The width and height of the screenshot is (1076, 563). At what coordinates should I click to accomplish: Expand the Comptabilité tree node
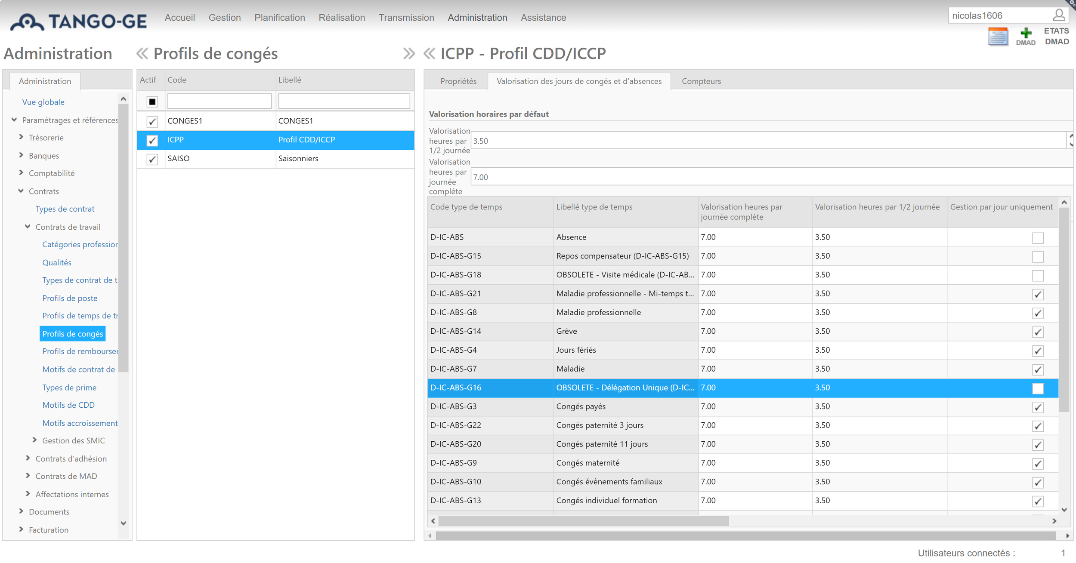click(x=21, y=173)
